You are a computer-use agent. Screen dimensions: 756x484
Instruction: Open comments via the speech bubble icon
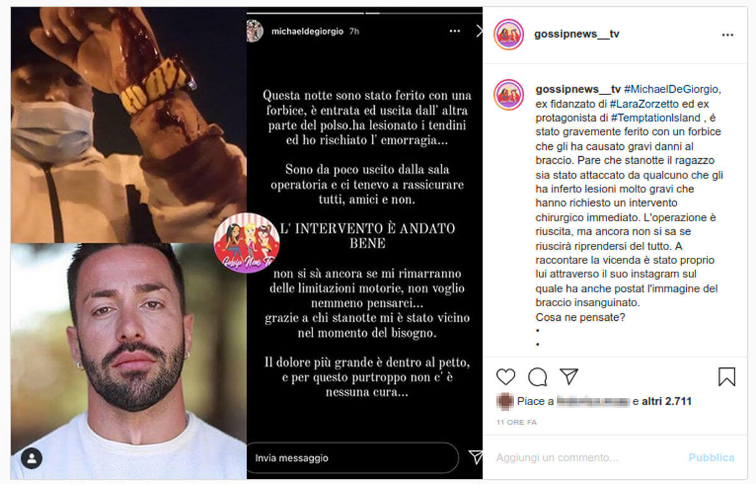(537, 377)
